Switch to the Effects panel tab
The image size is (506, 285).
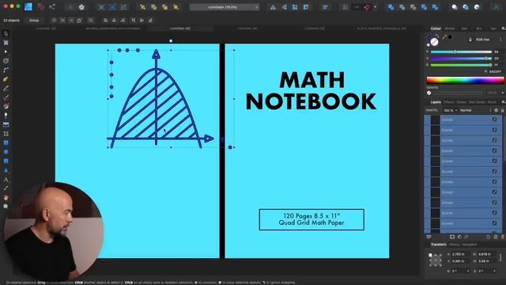449,102
